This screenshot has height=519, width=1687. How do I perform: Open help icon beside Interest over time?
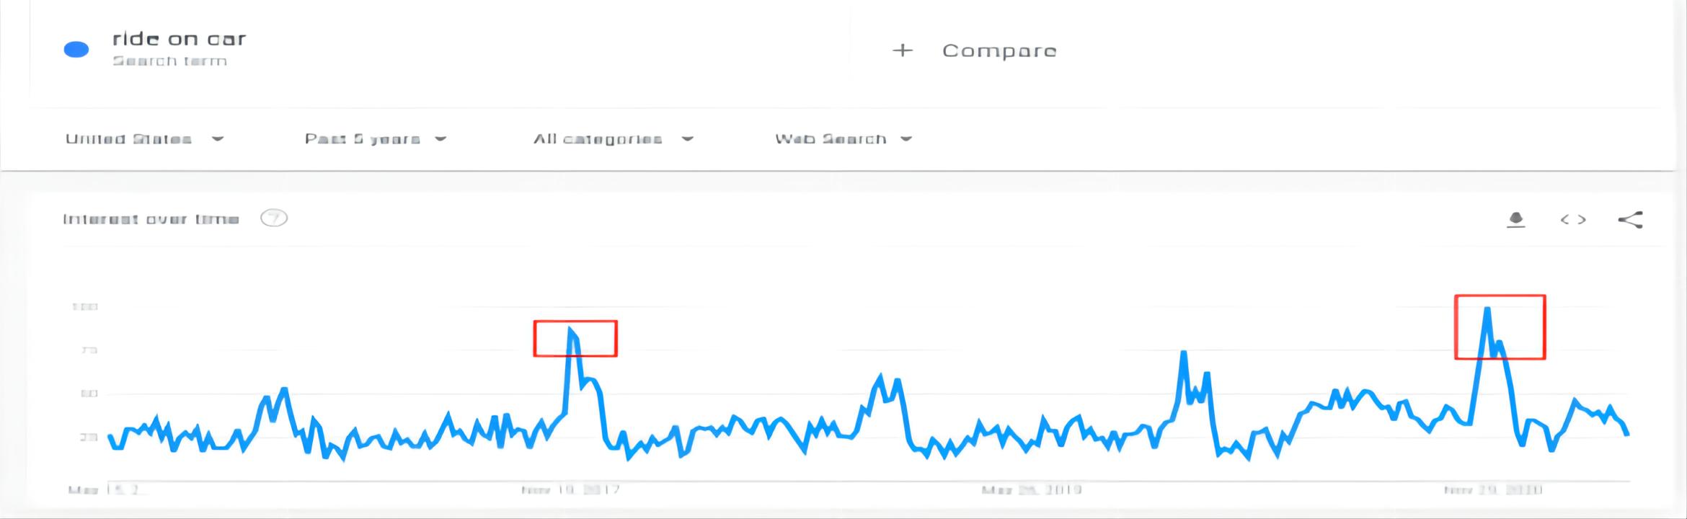274,218
